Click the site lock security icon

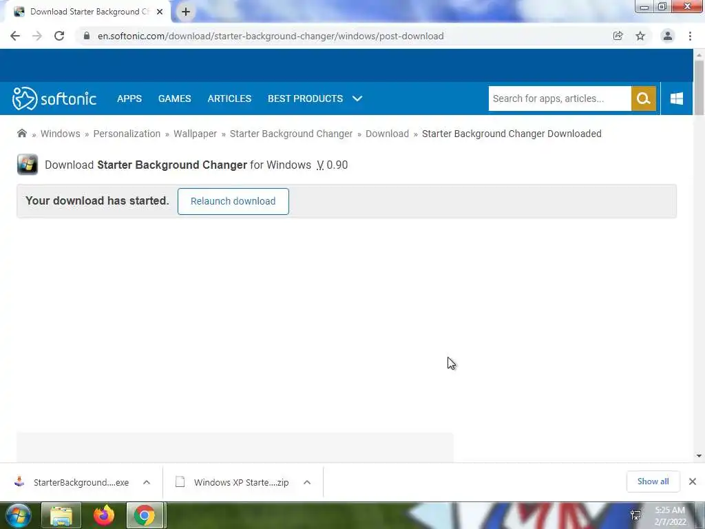click(x=87, y=36)
